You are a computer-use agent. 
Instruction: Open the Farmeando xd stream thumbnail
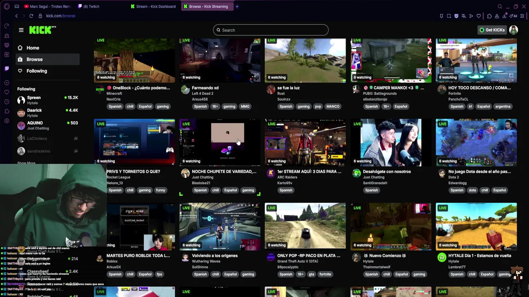pyautogui.click(x=220, y=60)
